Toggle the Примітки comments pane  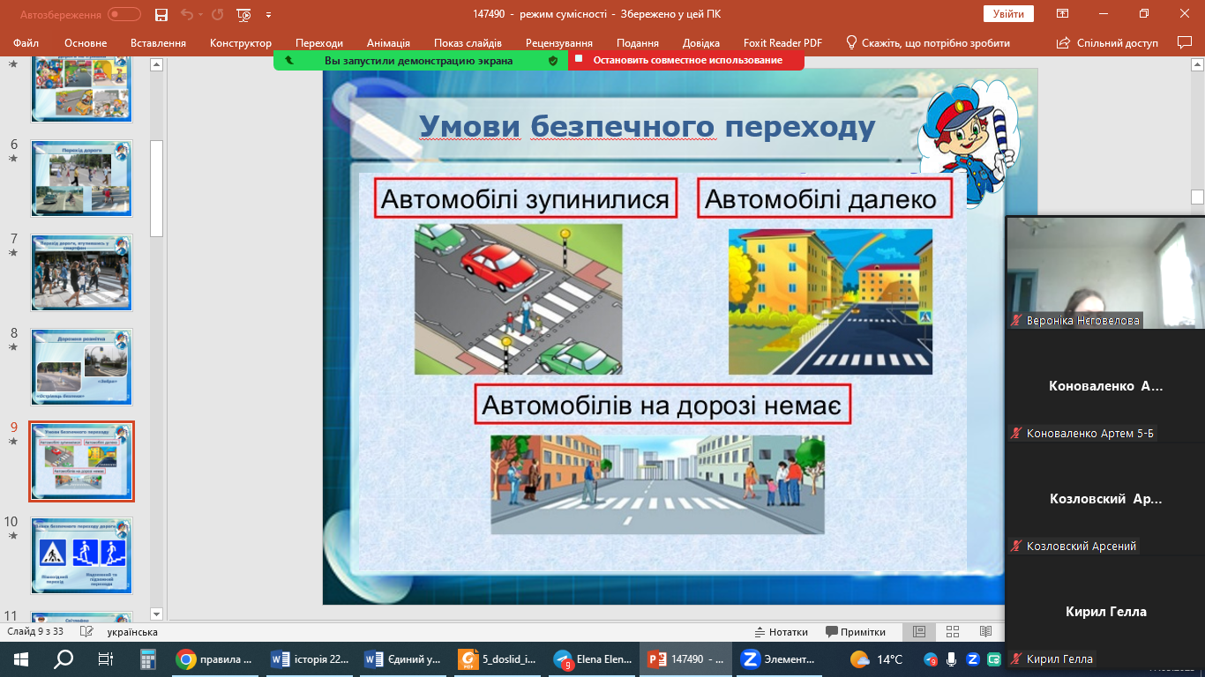coord(856,632)
